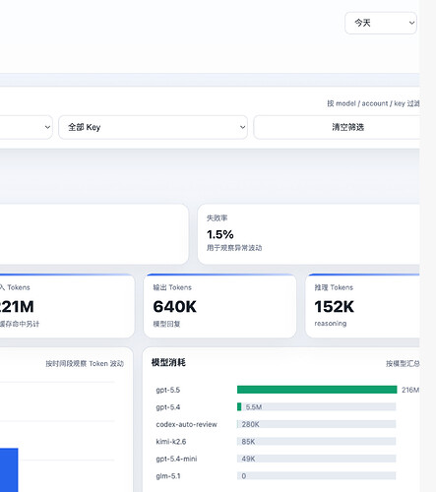The width and height of the screenshot is (436, 492).
Task: Click the gpt-5.4 model label
Action: [x=168, y=407]
